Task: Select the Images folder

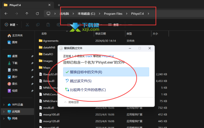Action: [46, 61]
